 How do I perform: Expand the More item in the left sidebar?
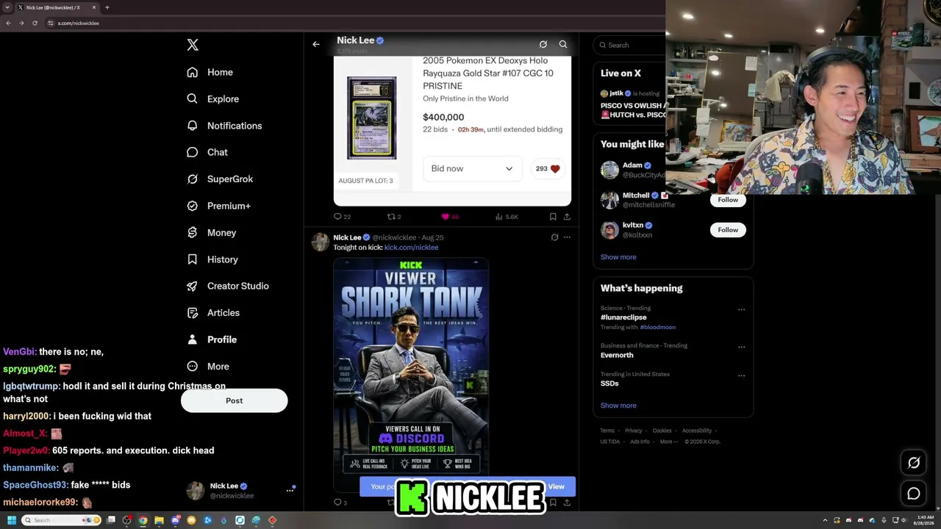point(208,367)
